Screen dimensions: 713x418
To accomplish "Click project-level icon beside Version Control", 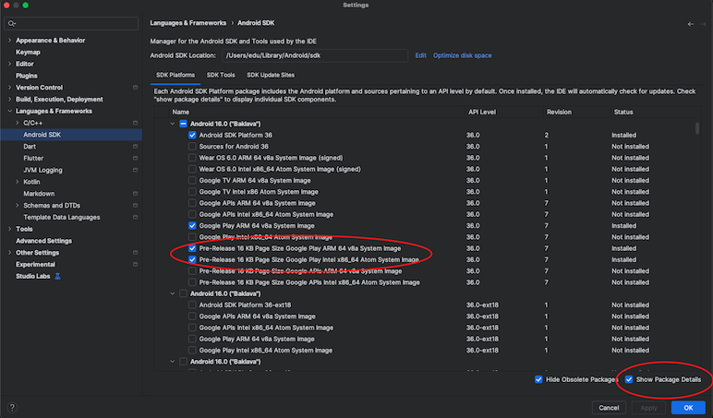I will pos(135,88).
